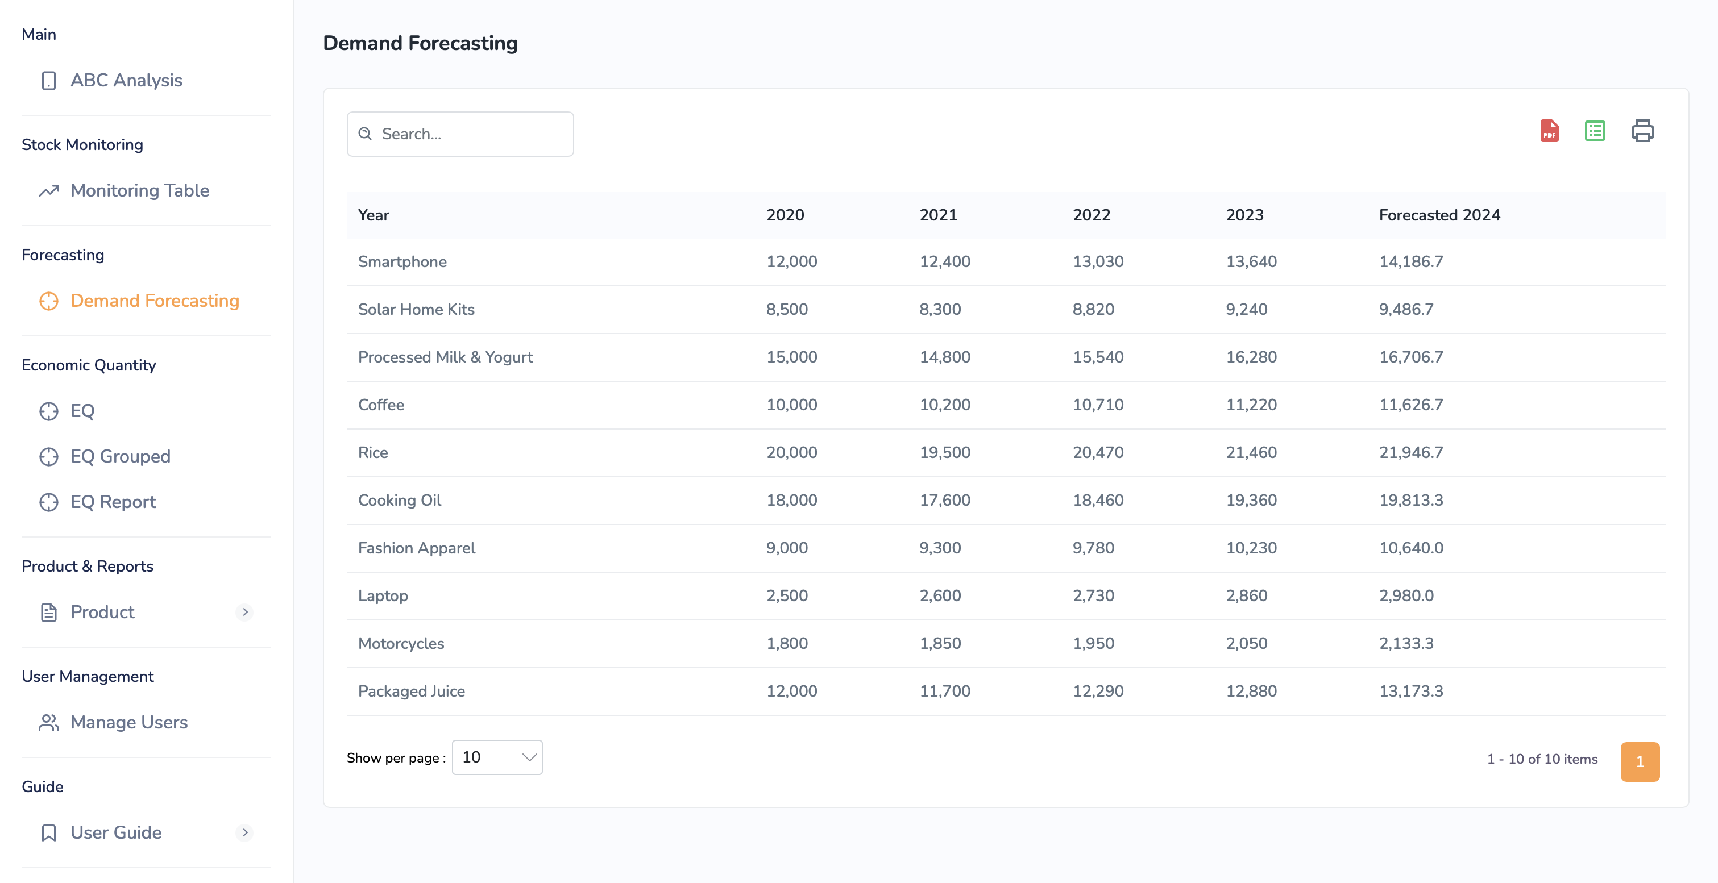Click the EQ Grouped crosshair icon
This screenshot has width=1718, height=883.
point(49,456)
